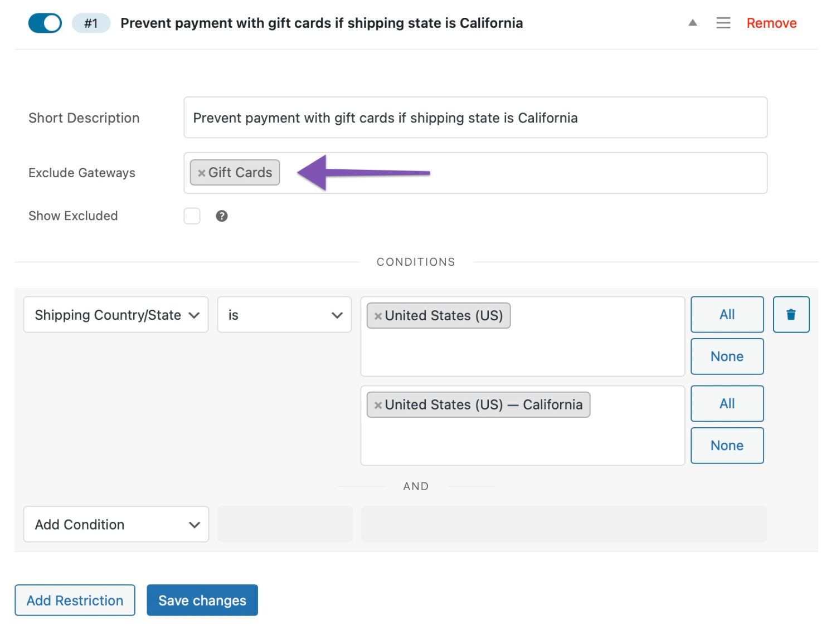Click inside the Short Description text field
This screenshot has width=836, height=630.
coord(475,118)
